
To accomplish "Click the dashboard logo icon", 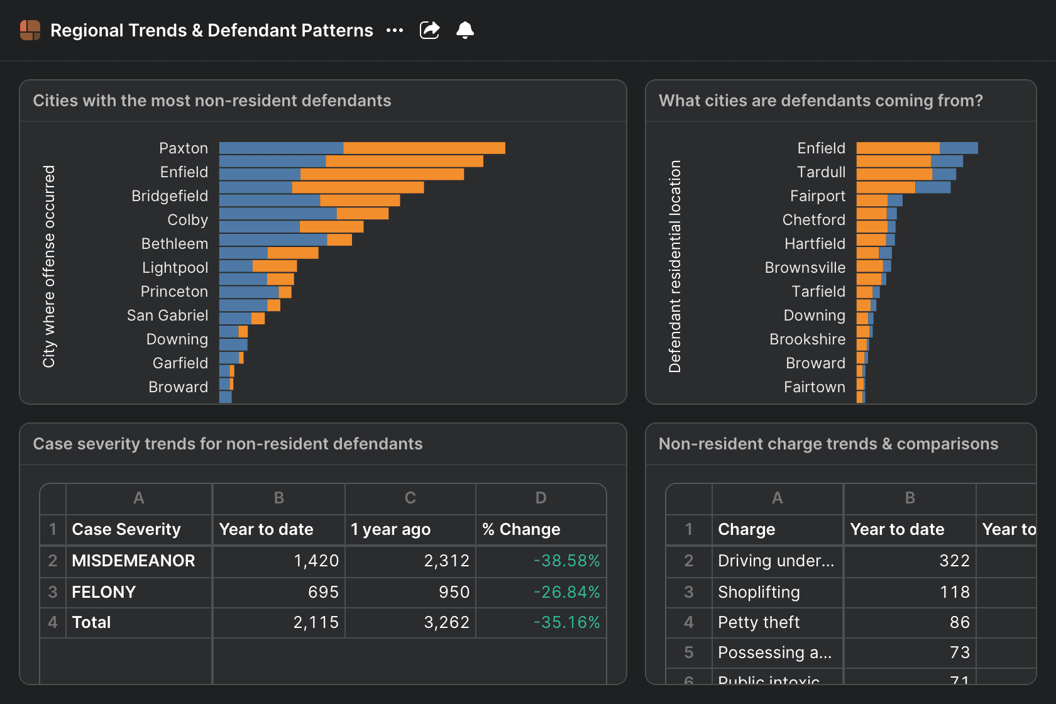I will (30, 30).
